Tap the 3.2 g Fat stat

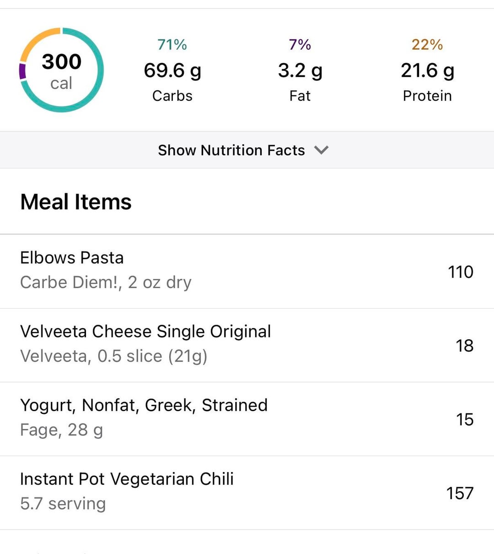[300, 71]
